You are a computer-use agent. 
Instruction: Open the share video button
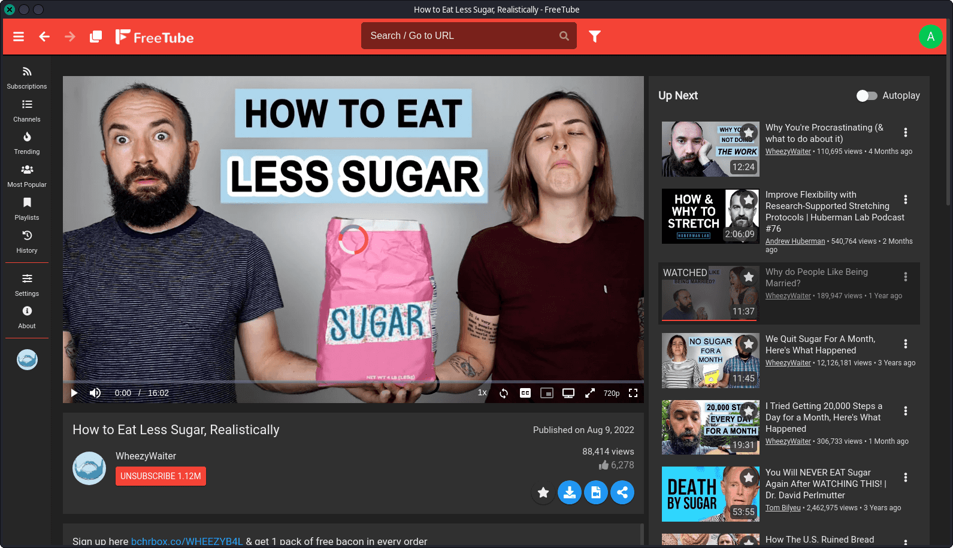(622, 492)
